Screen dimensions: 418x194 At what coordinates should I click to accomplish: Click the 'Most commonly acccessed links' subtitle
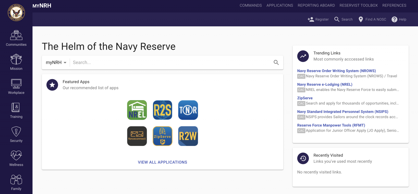point(343,59)
